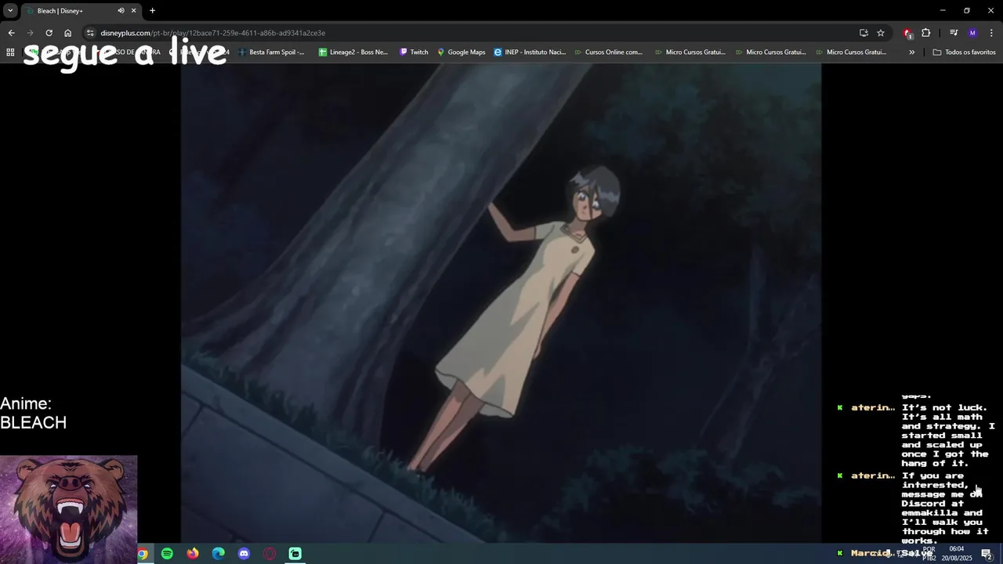This screenshot has width=1003, height=564.
Task: Open the green streaming app in taskbar
Action: coord(295,554)
